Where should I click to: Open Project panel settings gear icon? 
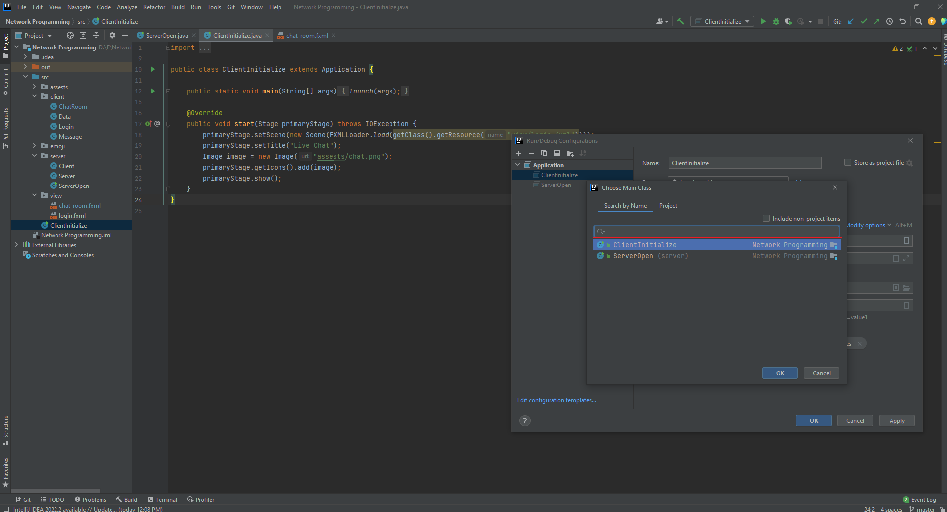(x=112, y=35)
